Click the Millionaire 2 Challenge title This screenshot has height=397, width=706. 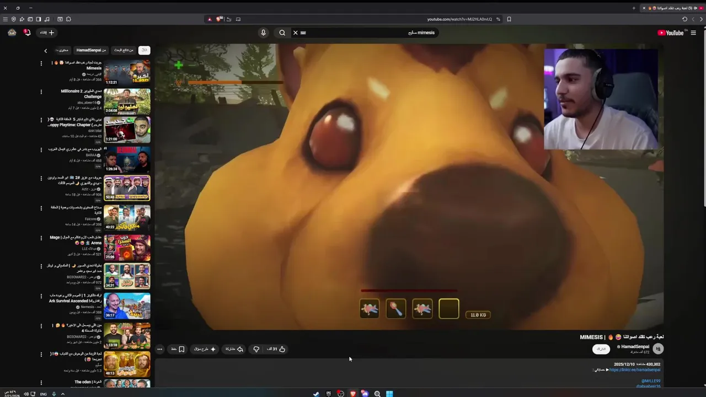pos(81,94)
